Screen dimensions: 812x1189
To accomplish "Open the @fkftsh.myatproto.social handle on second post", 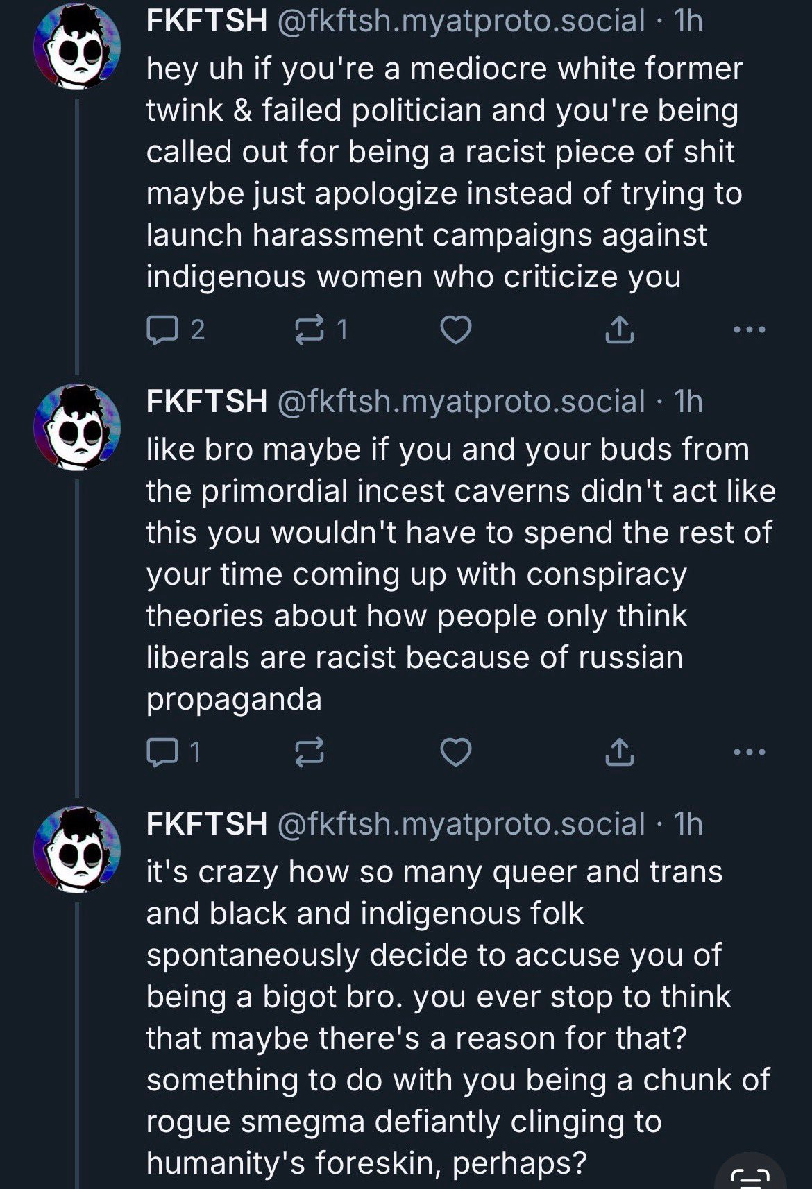I will tap(461, 401).
